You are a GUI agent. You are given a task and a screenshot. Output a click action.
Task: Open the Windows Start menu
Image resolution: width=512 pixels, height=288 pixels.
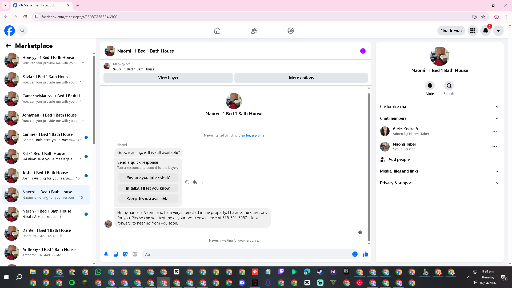coord(6,277)
